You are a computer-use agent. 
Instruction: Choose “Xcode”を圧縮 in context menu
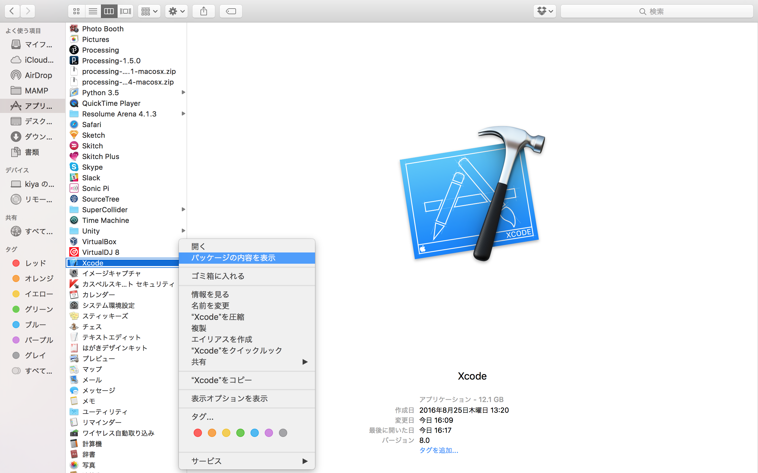pyautogui.click(x=247, y=317)
